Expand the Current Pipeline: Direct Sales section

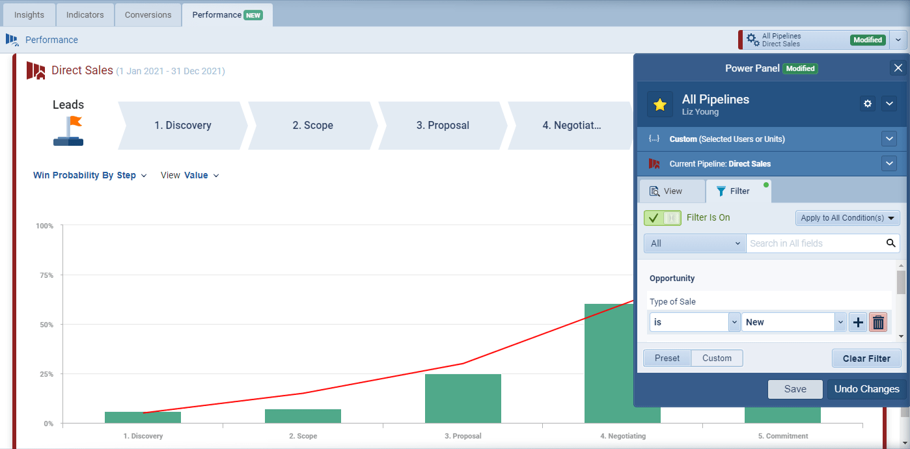889,163
